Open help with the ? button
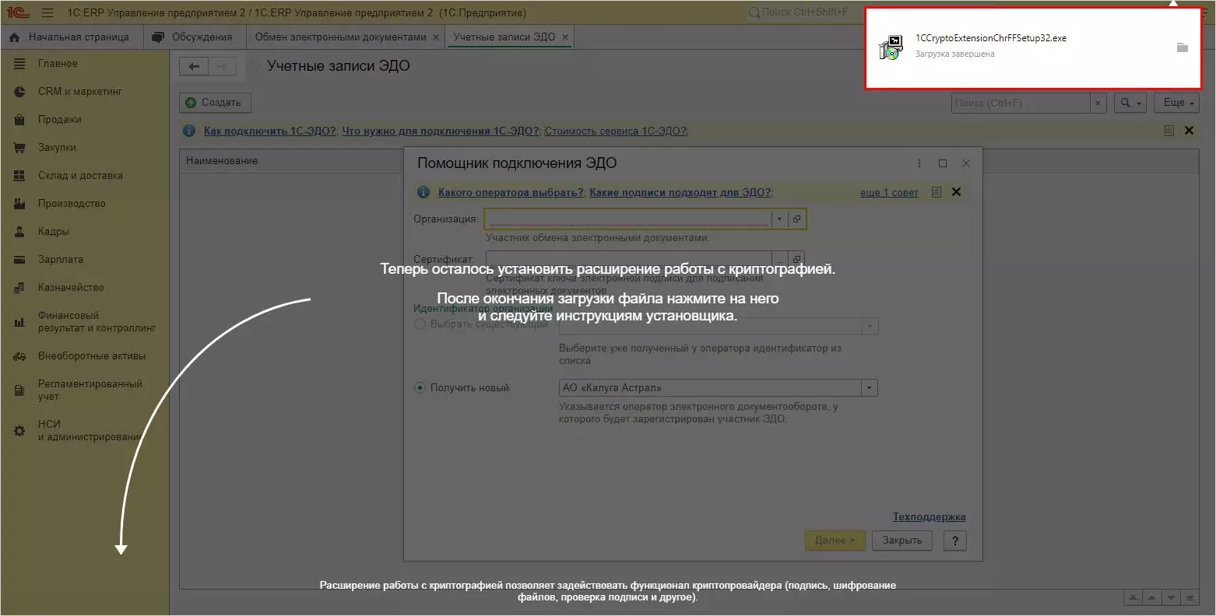This screenshot has width=1216, height=616. click(955, 541)
